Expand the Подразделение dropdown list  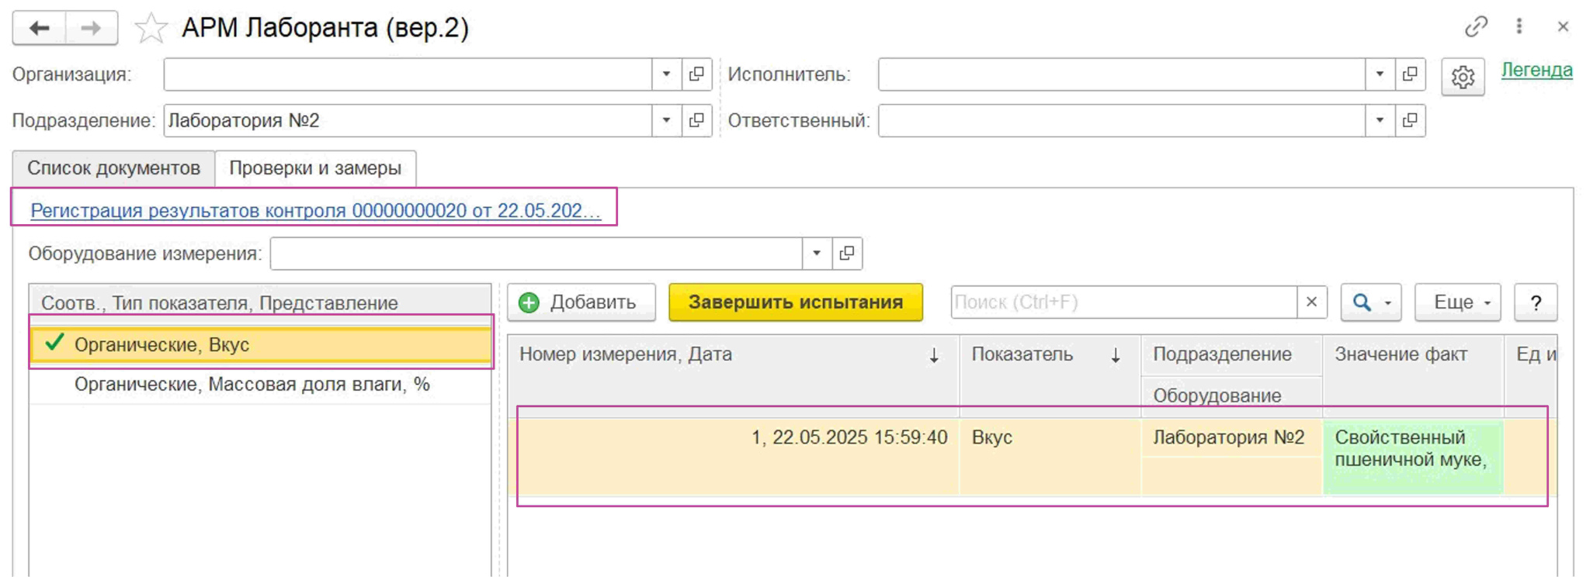coord(666,121)
